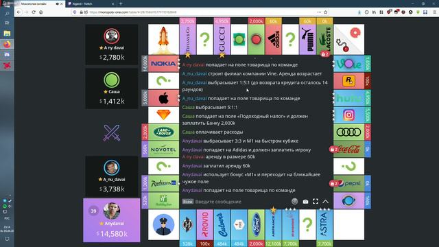
Task: Click the Land Rover property tile
Action: [x=163, y=132]
